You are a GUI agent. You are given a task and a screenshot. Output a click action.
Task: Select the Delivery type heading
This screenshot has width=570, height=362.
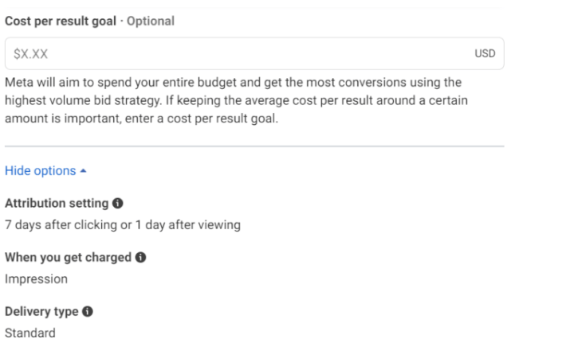tap(41, 312)
